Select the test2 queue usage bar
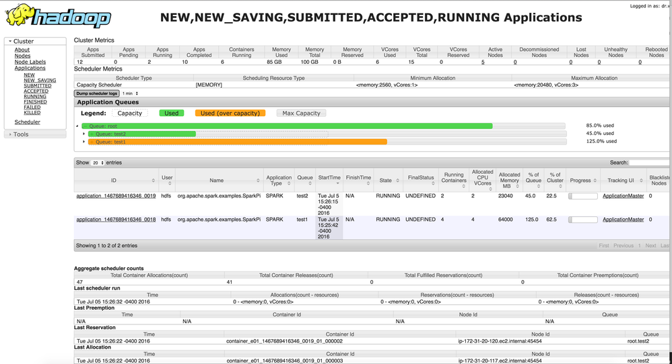672x364 pixels. pyautogui.click(x=142, y=134)
